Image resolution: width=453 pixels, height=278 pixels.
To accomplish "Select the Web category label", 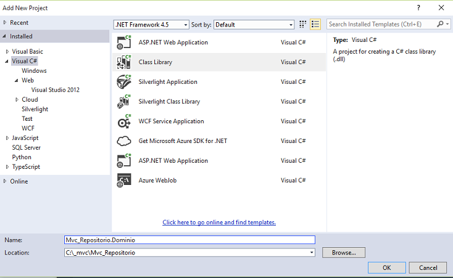I will (x=28, y=80).
